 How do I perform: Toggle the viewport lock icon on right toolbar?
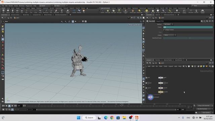coord(143,34)
